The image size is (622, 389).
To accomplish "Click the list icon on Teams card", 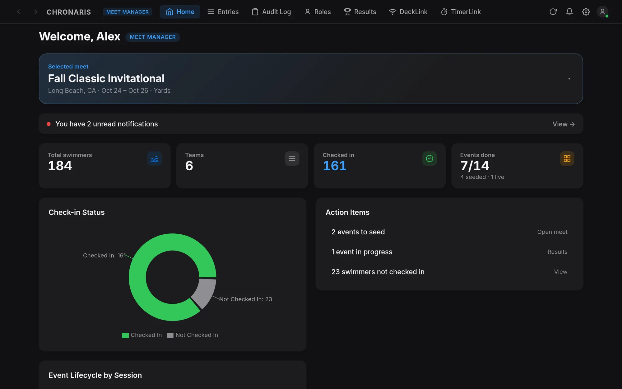I will tap(292, 159).
